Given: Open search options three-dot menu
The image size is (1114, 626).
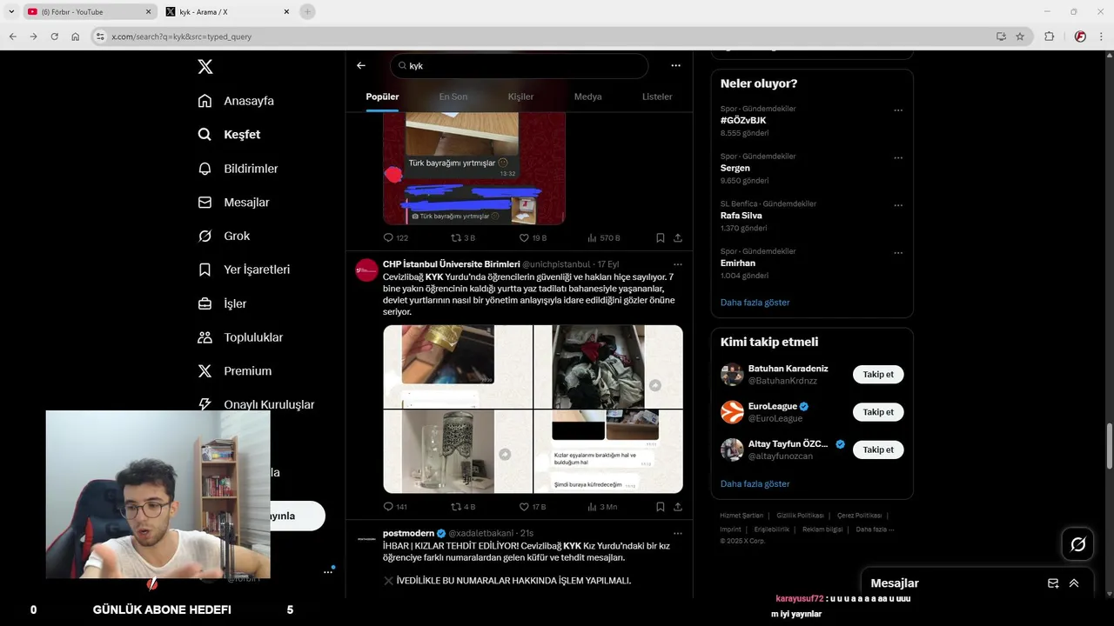Looking at the screenshot, I should tap(675, 65).
